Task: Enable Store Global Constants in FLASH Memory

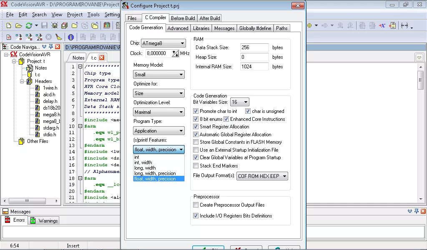Action: point(196,142)
